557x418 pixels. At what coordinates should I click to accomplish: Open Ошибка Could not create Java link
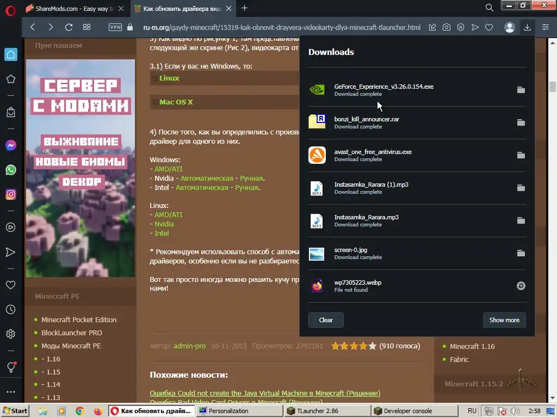point(265,393)
